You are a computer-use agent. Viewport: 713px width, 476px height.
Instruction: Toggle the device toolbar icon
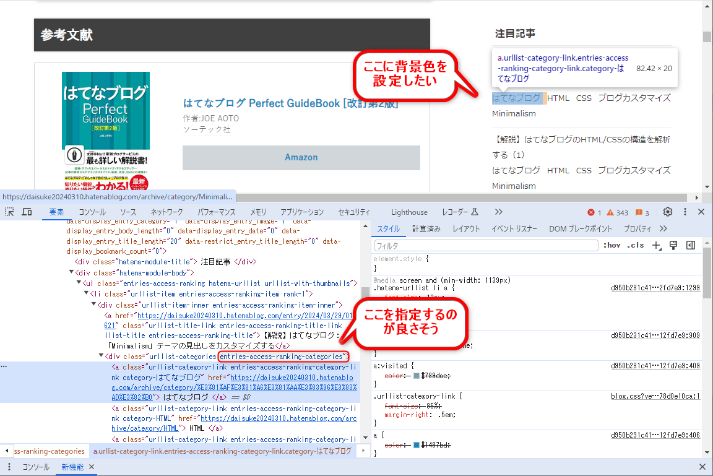tap(27, 212)
